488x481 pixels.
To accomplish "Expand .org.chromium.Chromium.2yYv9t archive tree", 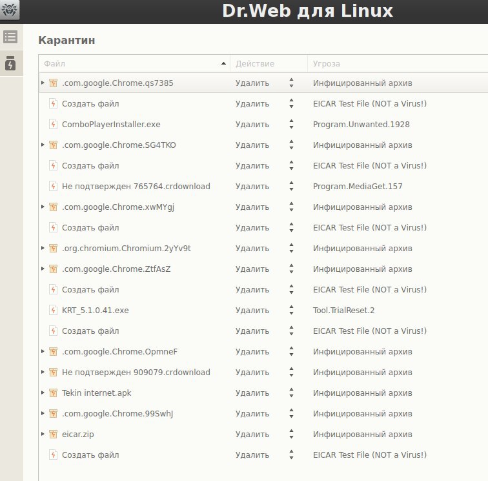I will click(x=43, y=248).
